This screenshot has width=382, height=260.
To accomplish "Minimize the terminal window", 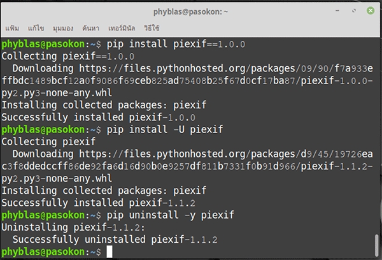I will [x=337, y=11].
